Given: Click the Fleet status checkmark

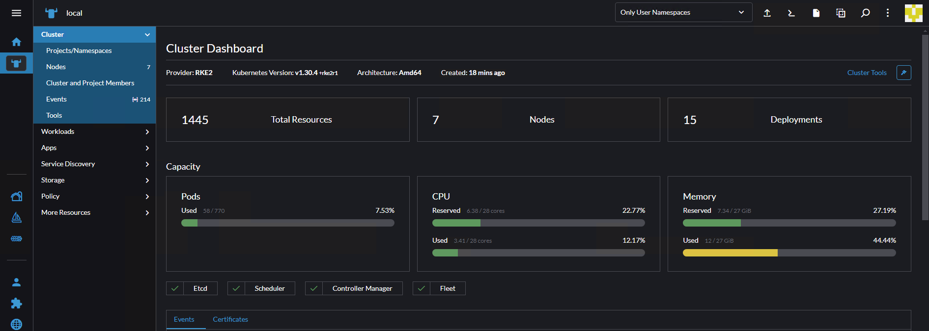Looking at the screenshot, I should click(422, 288).
